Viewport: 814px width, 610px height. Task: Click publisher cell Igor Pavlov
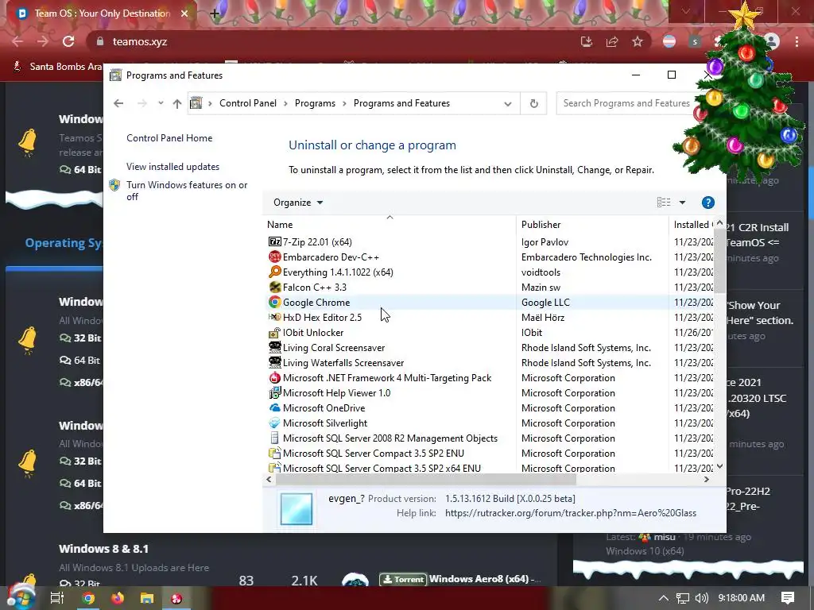tap(545, 241)
